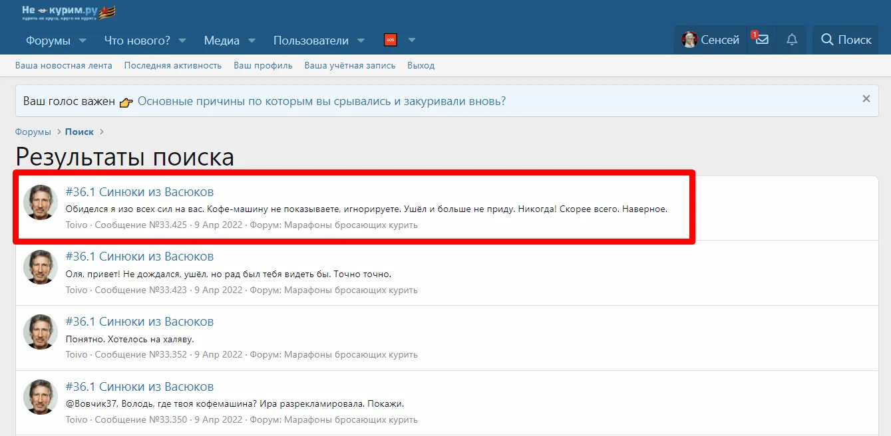Click the magnifier Поиск search button

pyautogui.click(x=846, y=40)
